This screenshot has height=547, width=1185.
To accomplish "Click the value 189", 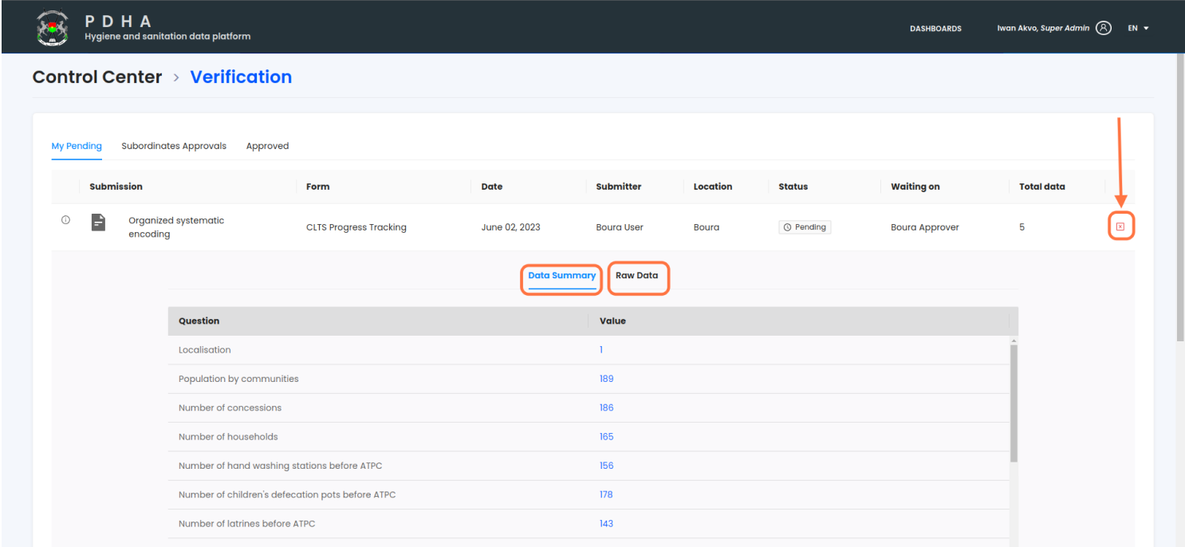I will click(607, 379).
